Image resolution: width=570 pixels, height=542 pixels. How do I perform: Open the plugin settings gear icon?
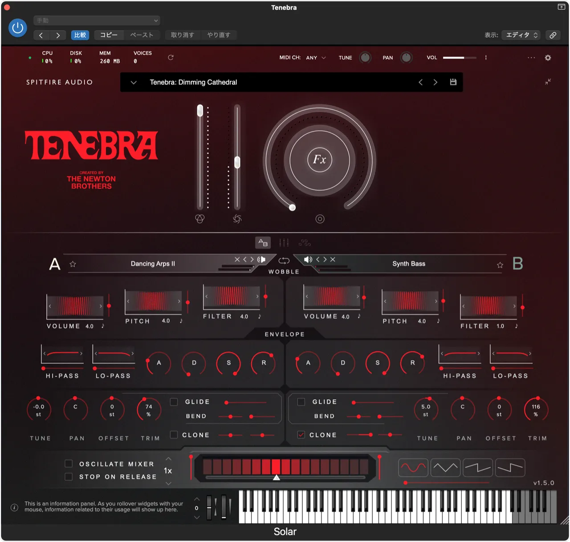click(548, 58)
